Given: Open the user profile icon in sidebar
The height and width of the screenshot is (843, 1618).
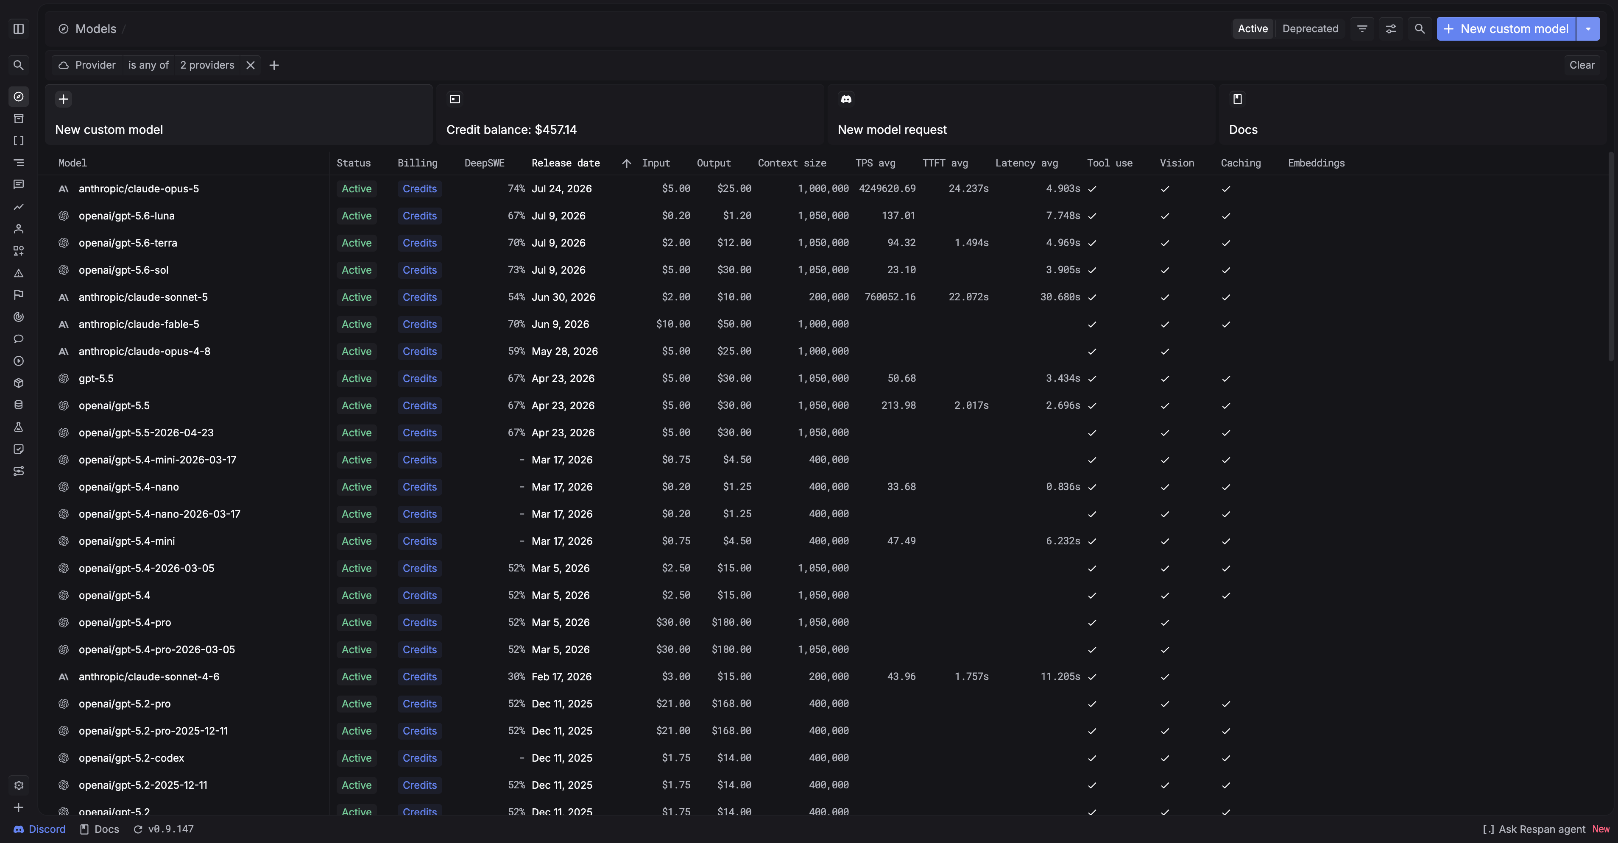Looking at the screenshot, I should 19,228.
